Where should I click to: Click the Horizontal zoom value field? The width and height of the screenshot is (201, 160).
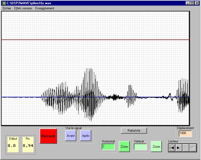click(108, 147)
